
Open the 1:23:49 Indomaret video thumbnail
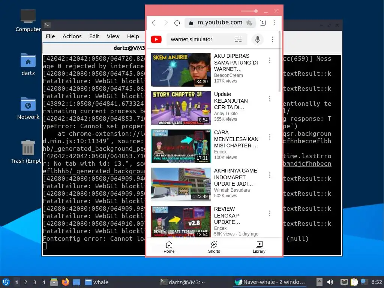pyautogui.click(x=181, y=184)
